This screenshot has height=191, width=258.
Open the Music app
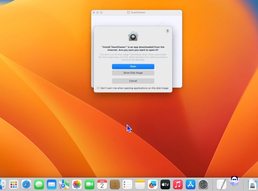[177, 185]
